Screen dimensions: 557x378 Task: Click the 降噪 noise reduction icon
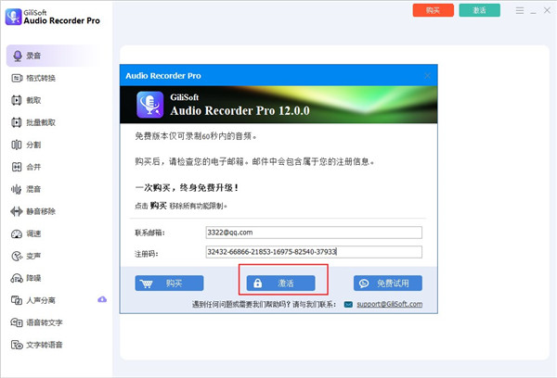click(x=17, y=278)
